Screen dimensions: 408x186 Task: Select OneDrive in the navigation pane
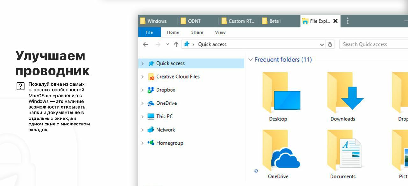point(166,103)
